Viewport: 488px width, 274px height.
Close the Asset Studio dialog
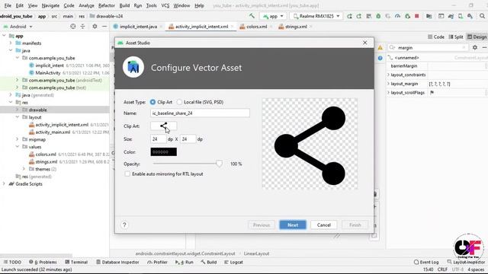point(365,43)
